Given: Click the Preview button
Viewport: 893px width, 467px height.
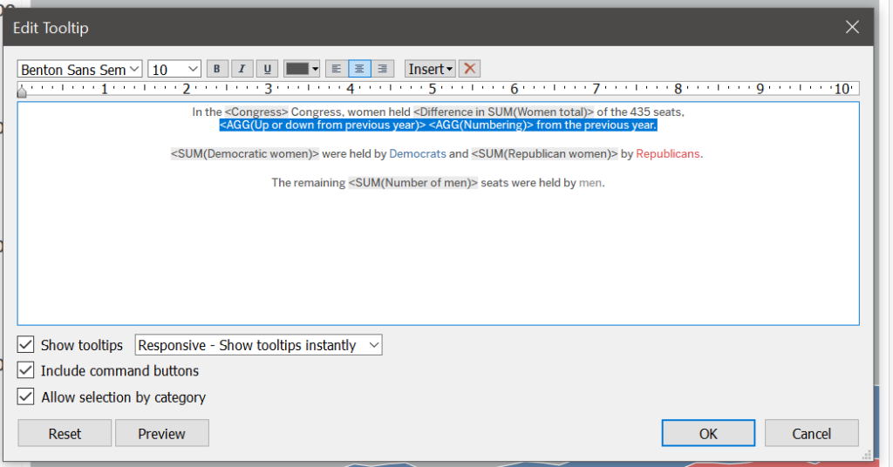Looking at the screenshot, I should [x=161, y=433].
